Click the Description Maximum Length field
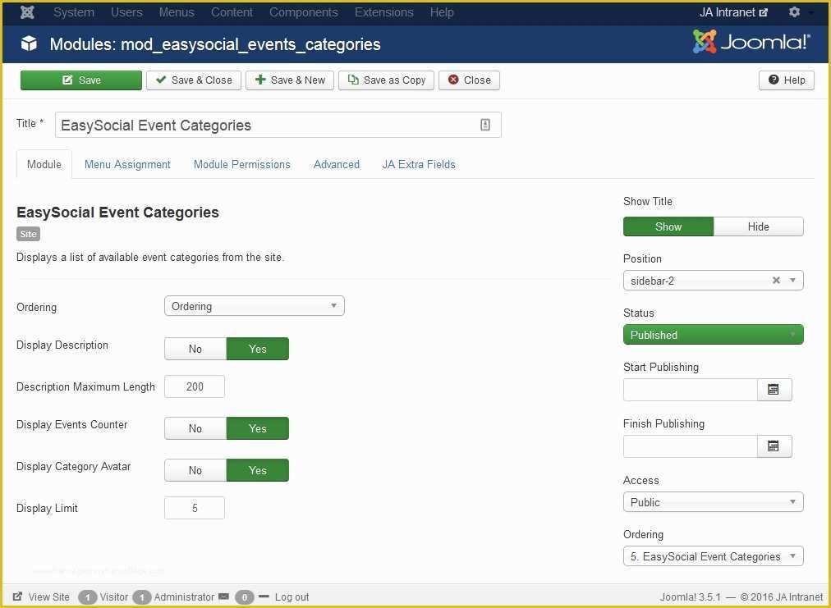This screenshot has width=831, height=608. (195, 386)
